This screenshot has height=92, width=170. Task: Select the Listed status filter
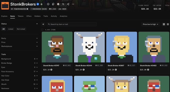[x=11, y=29]
